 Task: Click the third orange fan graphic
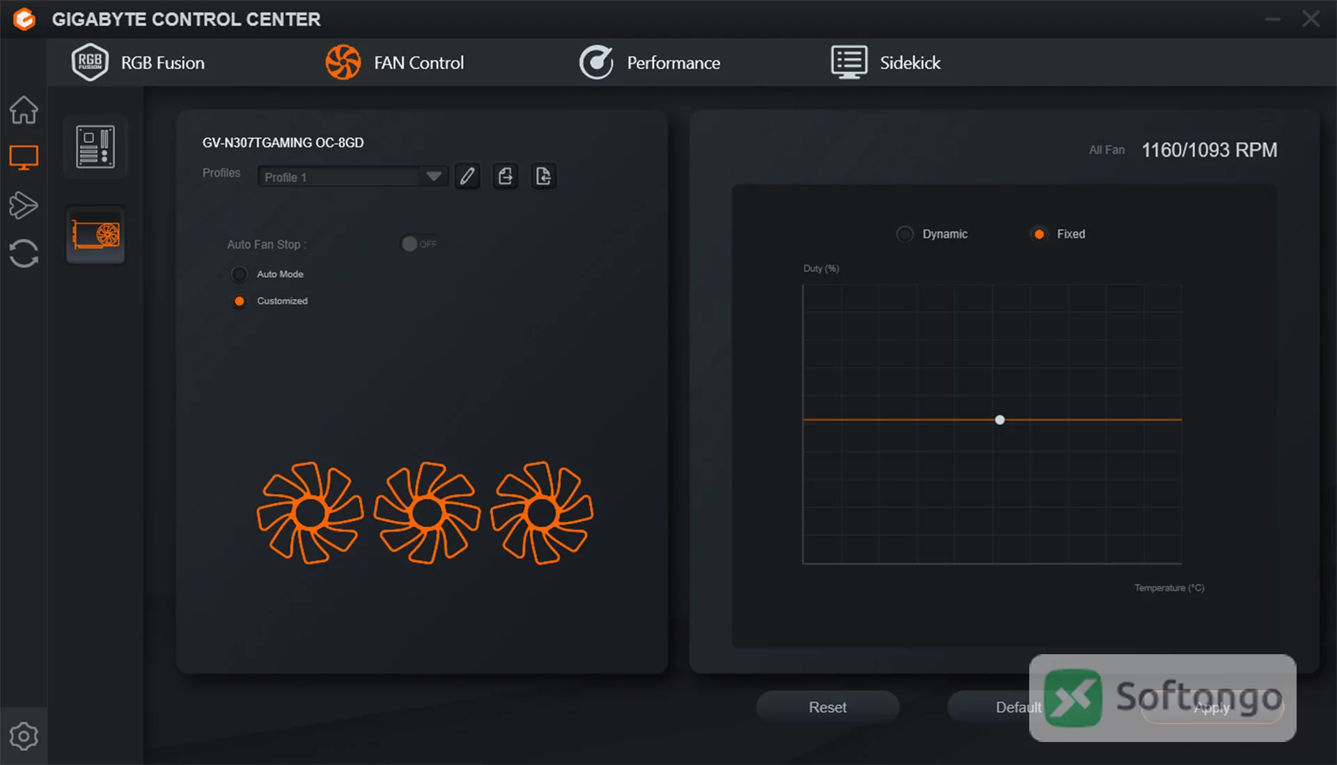(542, 513)
